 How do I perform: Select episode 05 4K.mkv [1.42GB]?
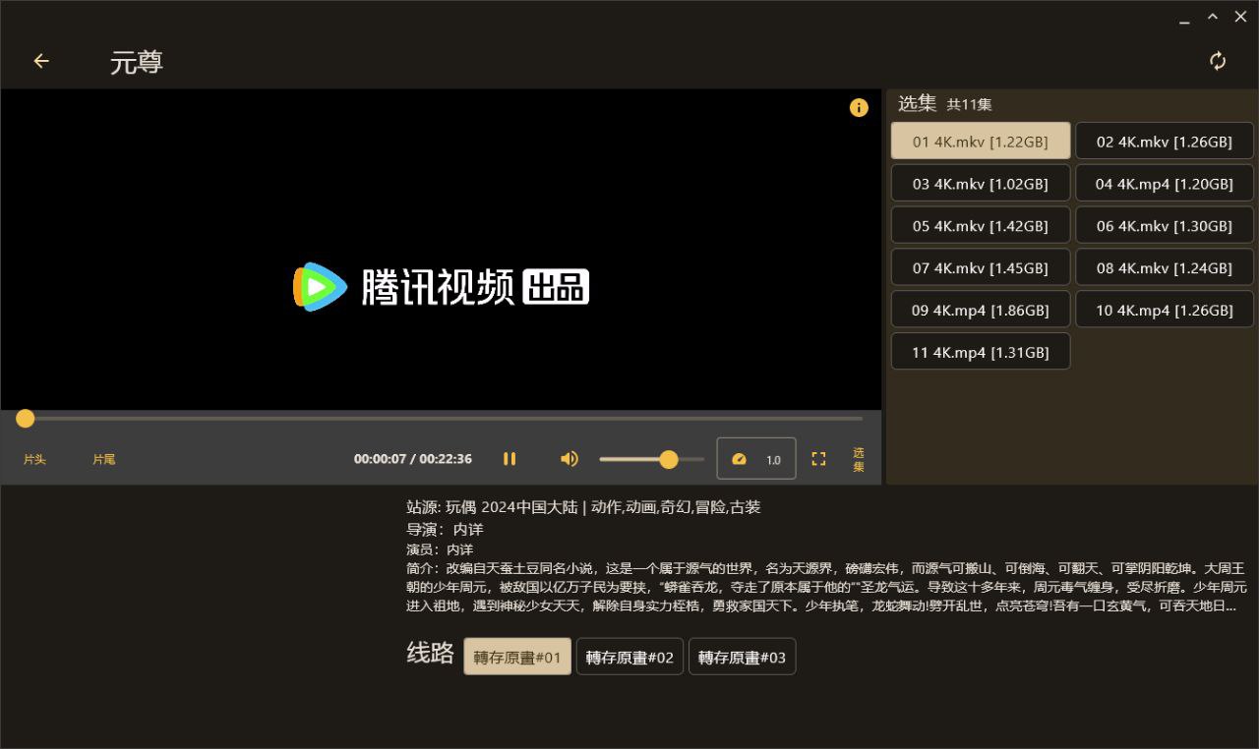[x=981, y=226]
